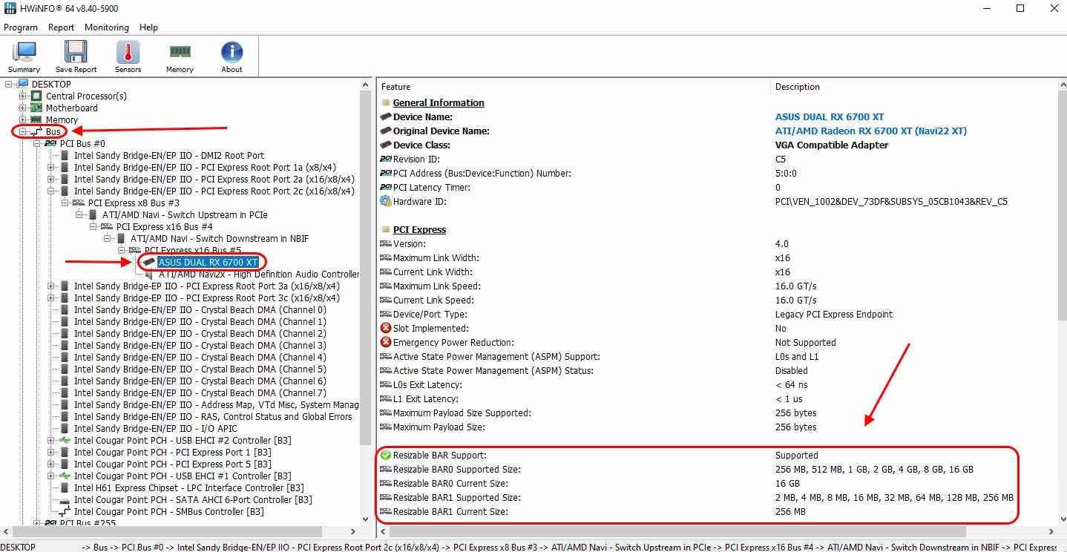Collapse the Bus tree node

click(23, 132)
